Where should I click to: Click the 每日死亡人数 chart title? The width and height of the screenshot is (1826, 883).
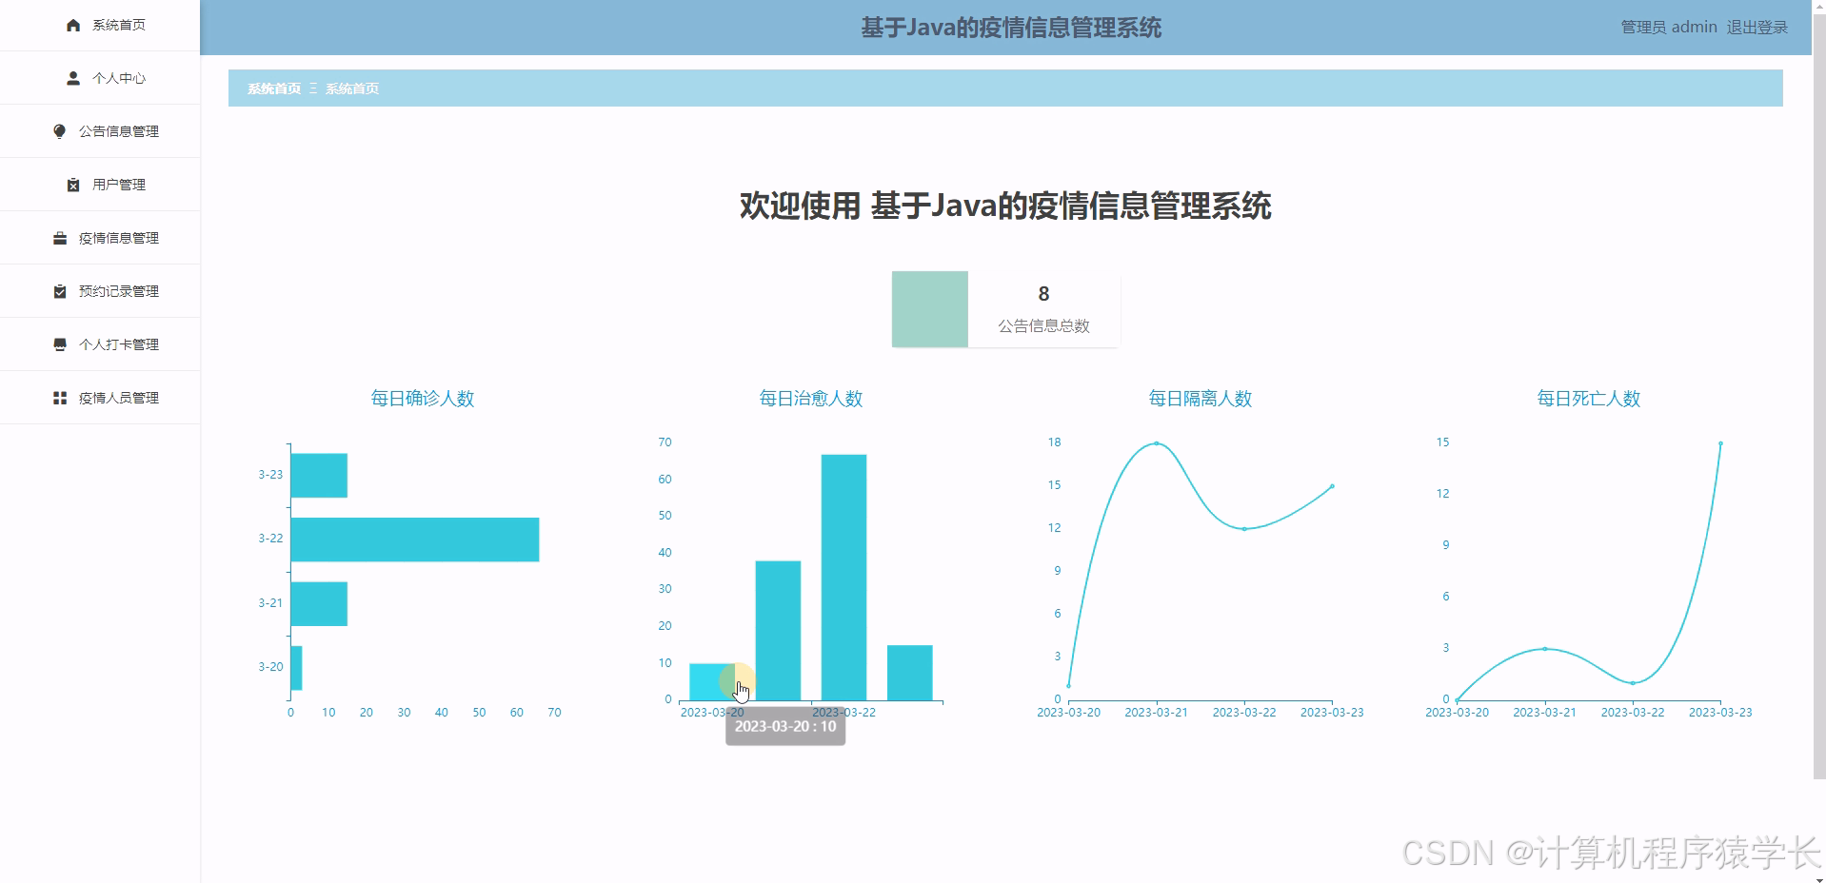coord(1588,399)
